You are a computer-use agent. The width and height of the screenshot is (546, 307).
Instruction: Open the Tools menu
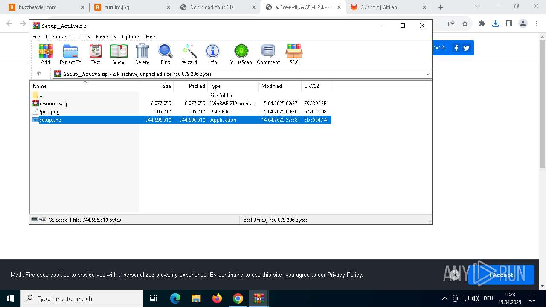click(x=84, y=37)
